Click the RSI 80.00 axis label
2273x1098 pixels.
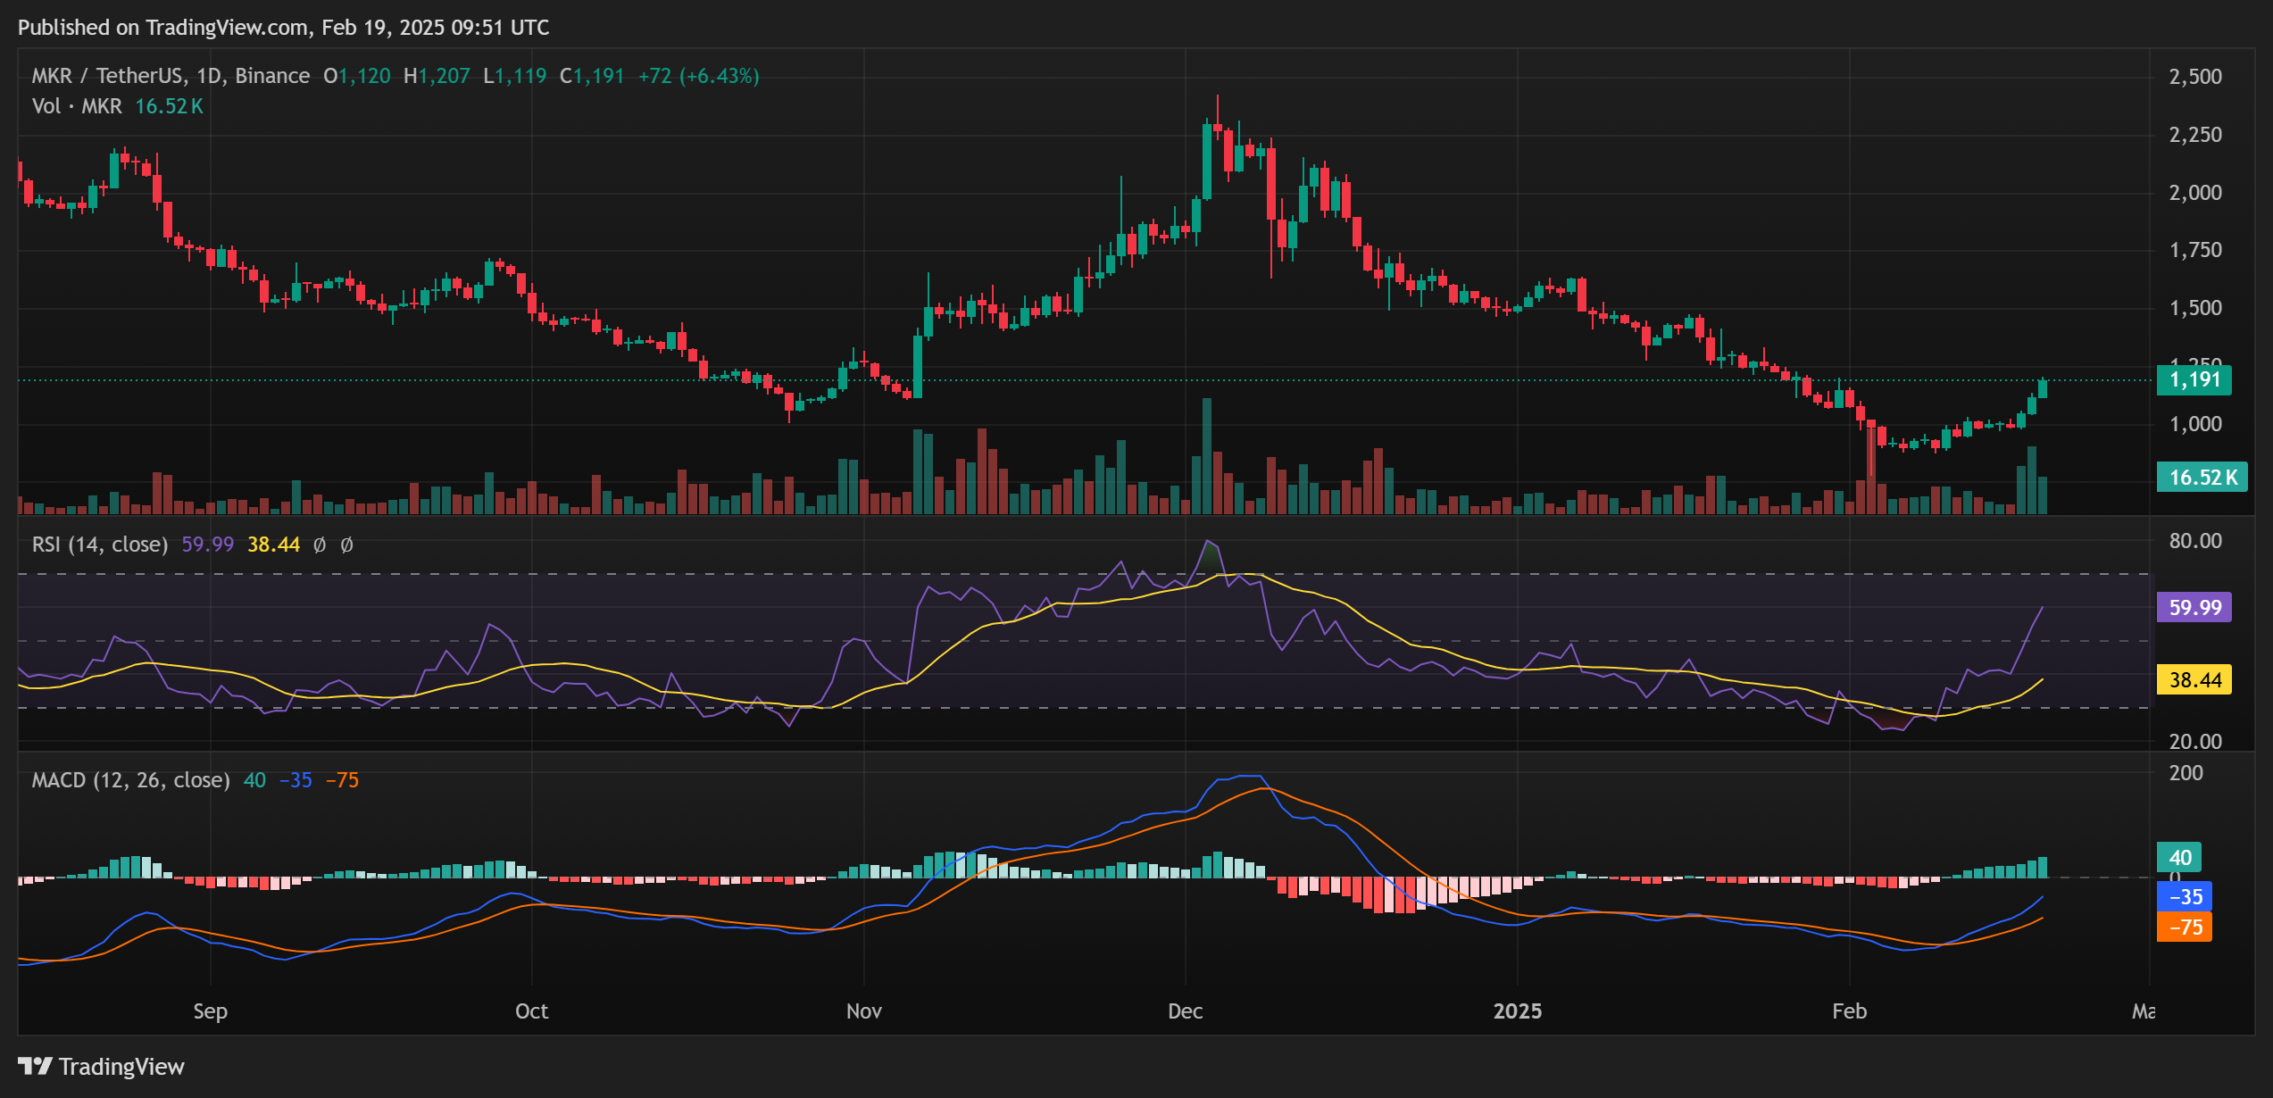pos(2195,541)
